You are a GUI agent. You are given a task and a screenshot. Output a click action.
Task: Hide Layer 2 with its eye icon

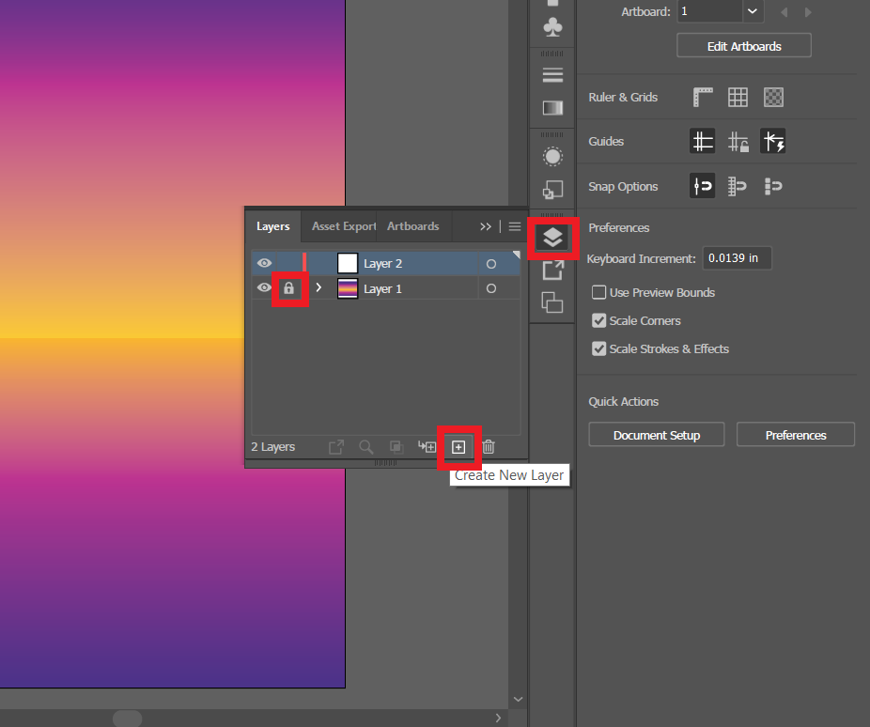click(264, 263)
